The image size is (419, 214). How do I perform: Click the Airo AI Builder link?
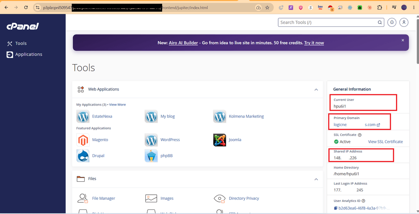(x=184, y=43)
